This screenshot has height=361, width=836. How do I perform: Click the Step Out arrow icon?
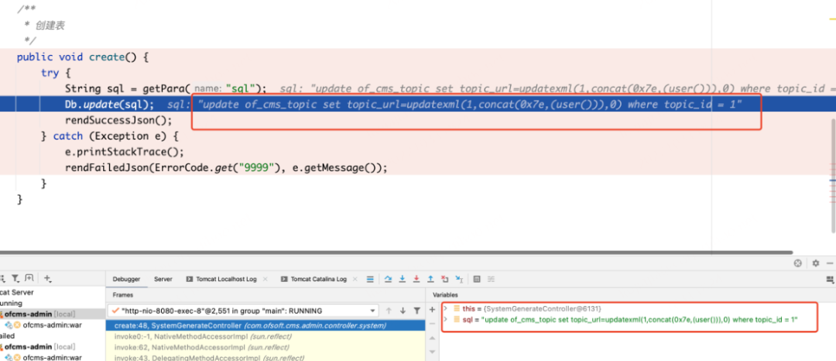click(430, 279)
